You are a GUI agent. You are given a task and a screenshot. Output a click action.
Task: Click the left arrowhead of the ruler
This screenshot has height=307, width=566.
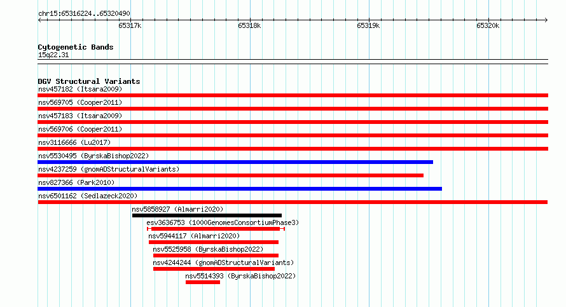coord(39,20)
